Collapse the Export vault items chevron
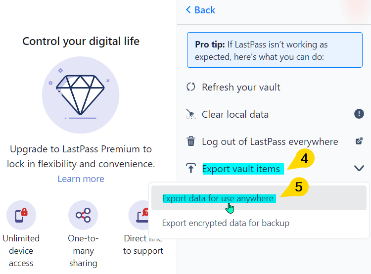371x274 pixels. (359, 168)
